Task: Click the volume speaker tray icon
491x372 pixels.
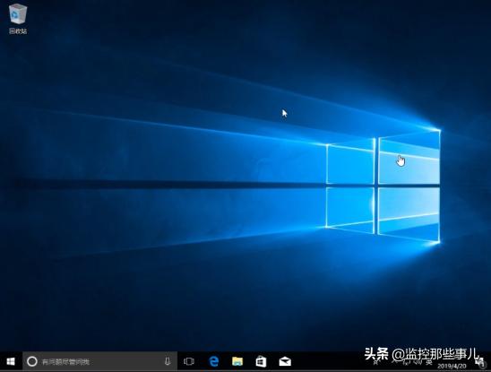Action: coord(418,363)
